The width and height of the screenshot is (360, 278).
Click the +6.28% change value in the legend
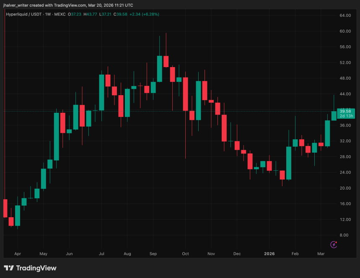point(150,14)
